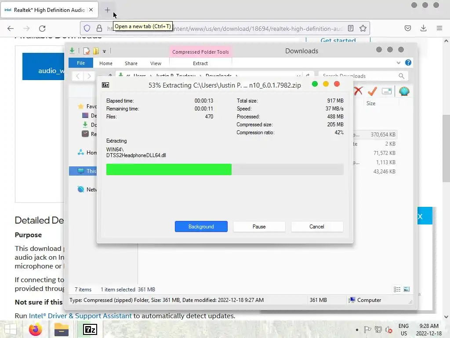The height and width of the screenshot is (338, 450).
Task: Click the search magnifier in Downloads
Action: (x=402, y=76)
